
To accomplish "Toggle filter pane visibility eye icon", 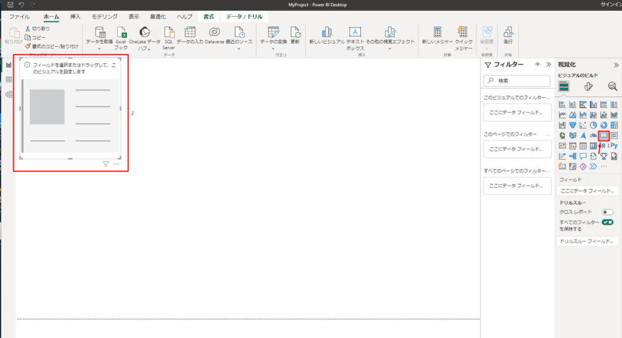I will [538, 64].
